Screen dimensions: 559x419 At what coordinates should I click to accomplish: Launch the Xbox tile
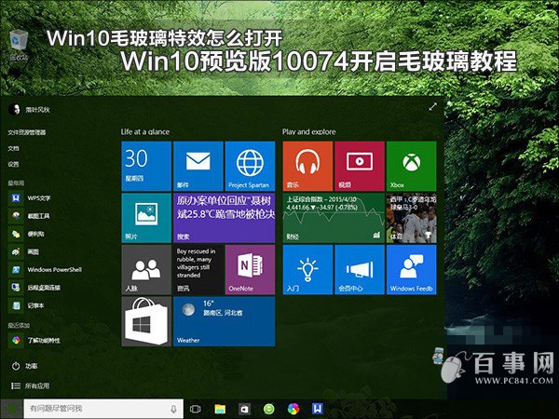click(412, 166)
